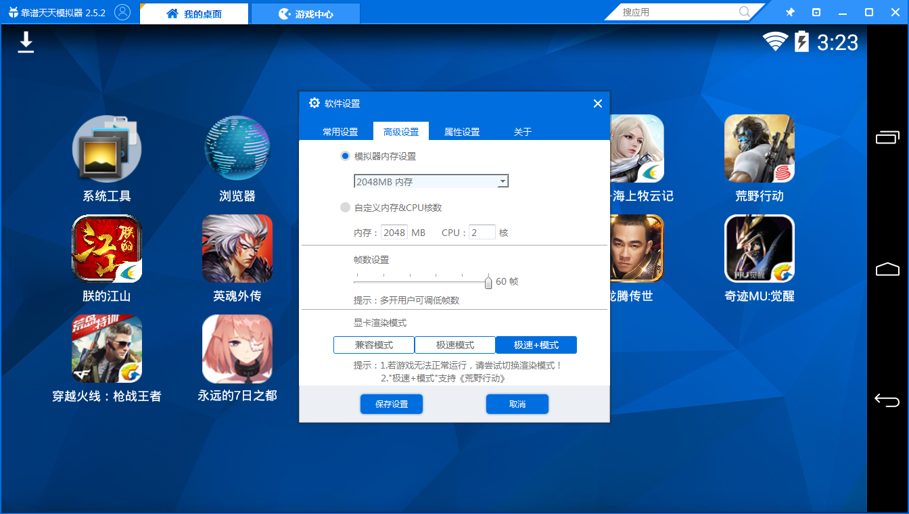Switch to the 属性设置 tab

[x=462, y=132]
